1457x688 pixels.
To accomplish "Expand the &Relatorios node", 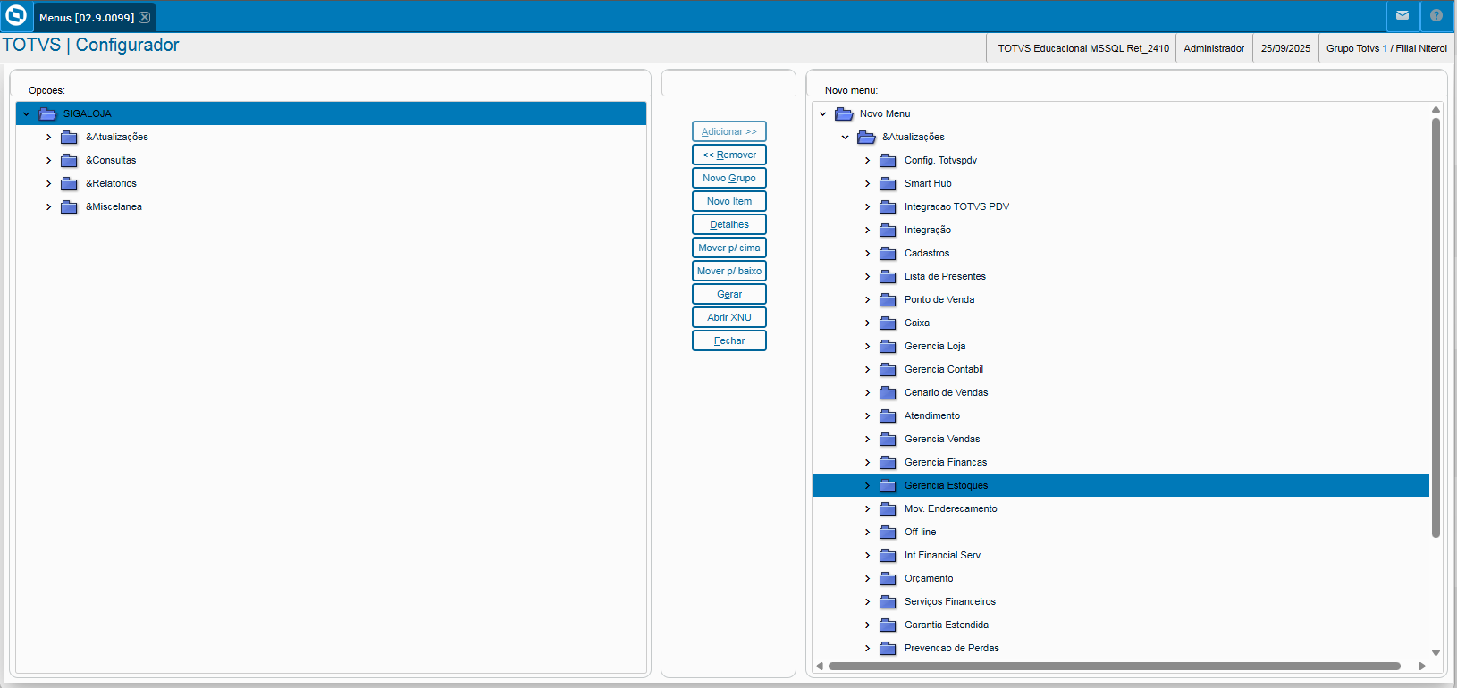I will pyautogui.click(x=48, y=183).
